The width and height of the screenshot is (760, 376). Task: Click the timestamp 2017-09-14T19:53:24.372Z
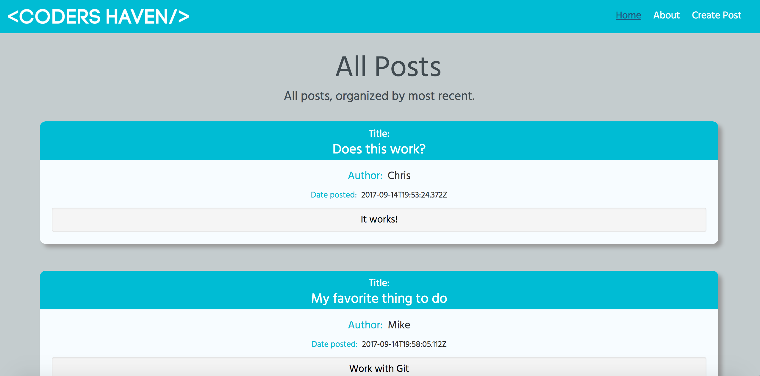tap(404, 195)
